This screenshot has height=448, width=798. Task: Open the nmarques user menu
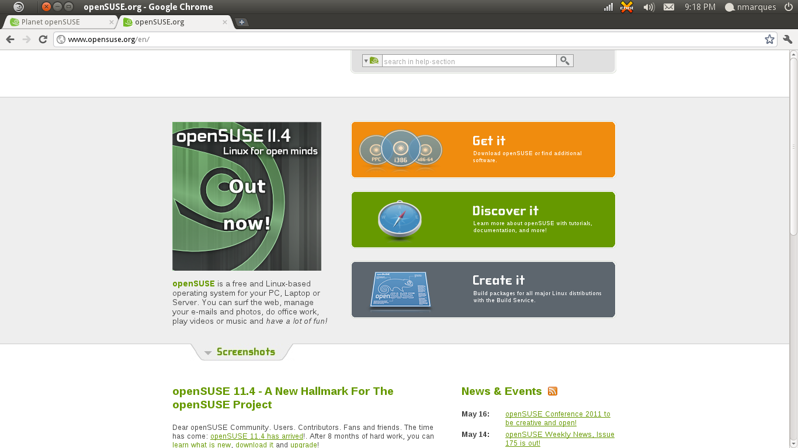(x=751, y=7)
